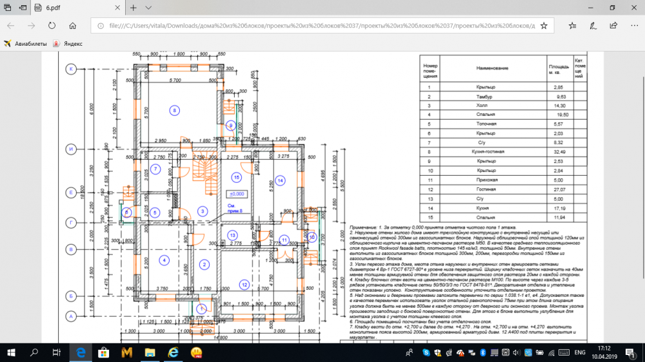Open the Favorites hub icon
This screenshot has height=362, width=645.
[x=573, y=26]
